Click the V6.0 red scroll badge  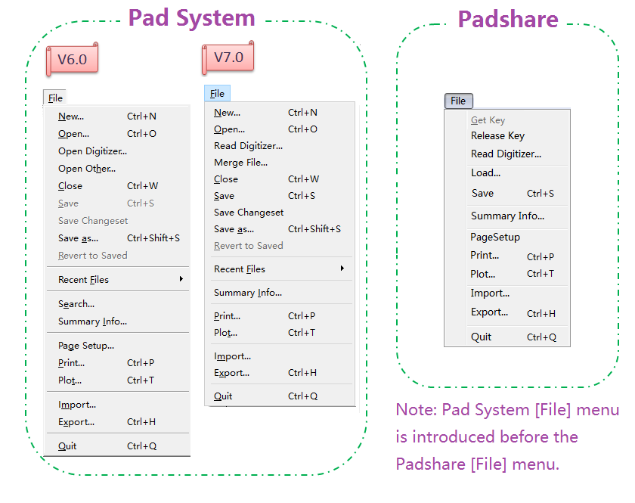point(73,59)
